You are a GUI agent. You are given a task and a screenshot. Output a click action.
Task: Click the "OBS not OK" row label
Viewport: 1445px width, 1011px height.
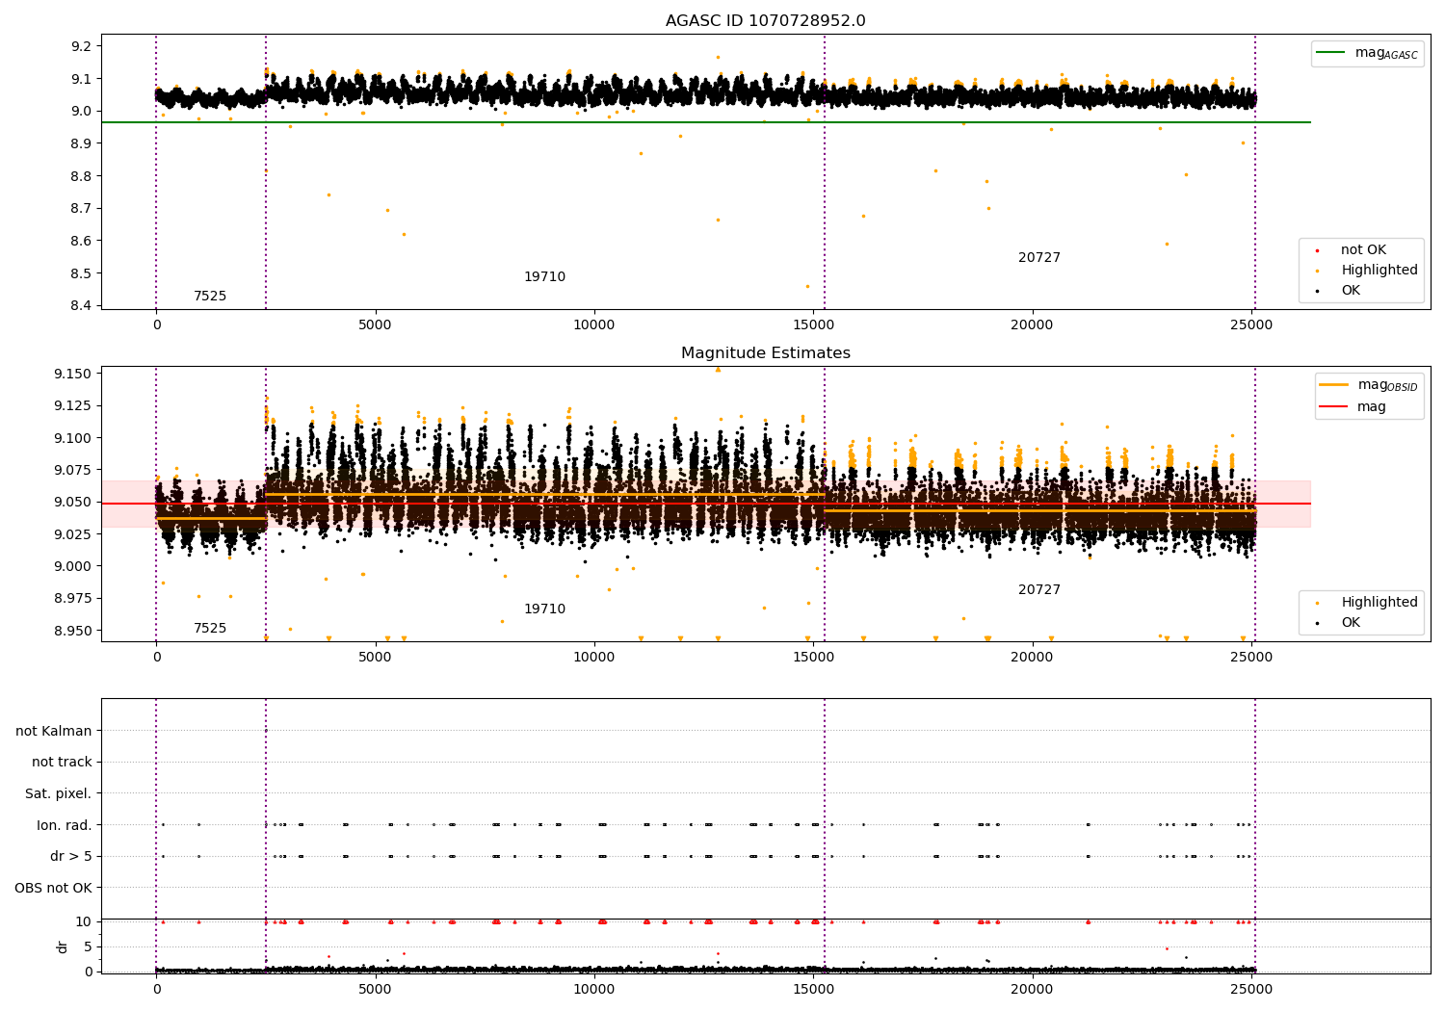[x=54, y=888]
